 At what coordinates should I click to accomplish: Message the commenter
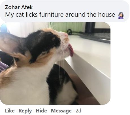tap(61, 111)
